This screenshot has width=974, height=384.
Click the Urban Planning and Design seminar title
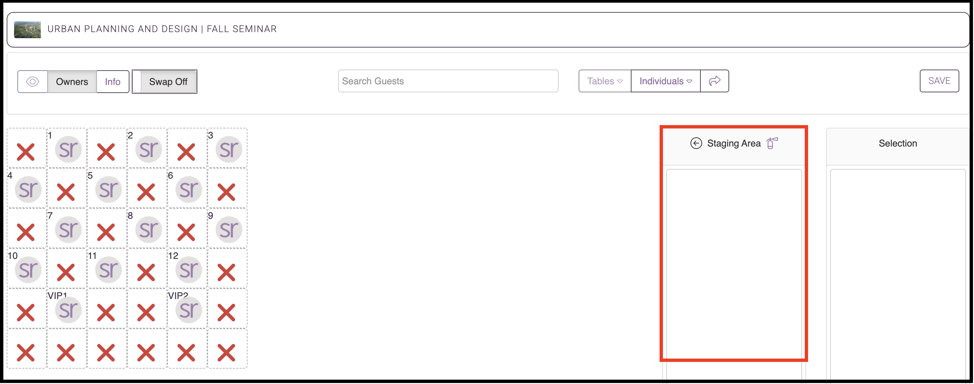[162, 29]
